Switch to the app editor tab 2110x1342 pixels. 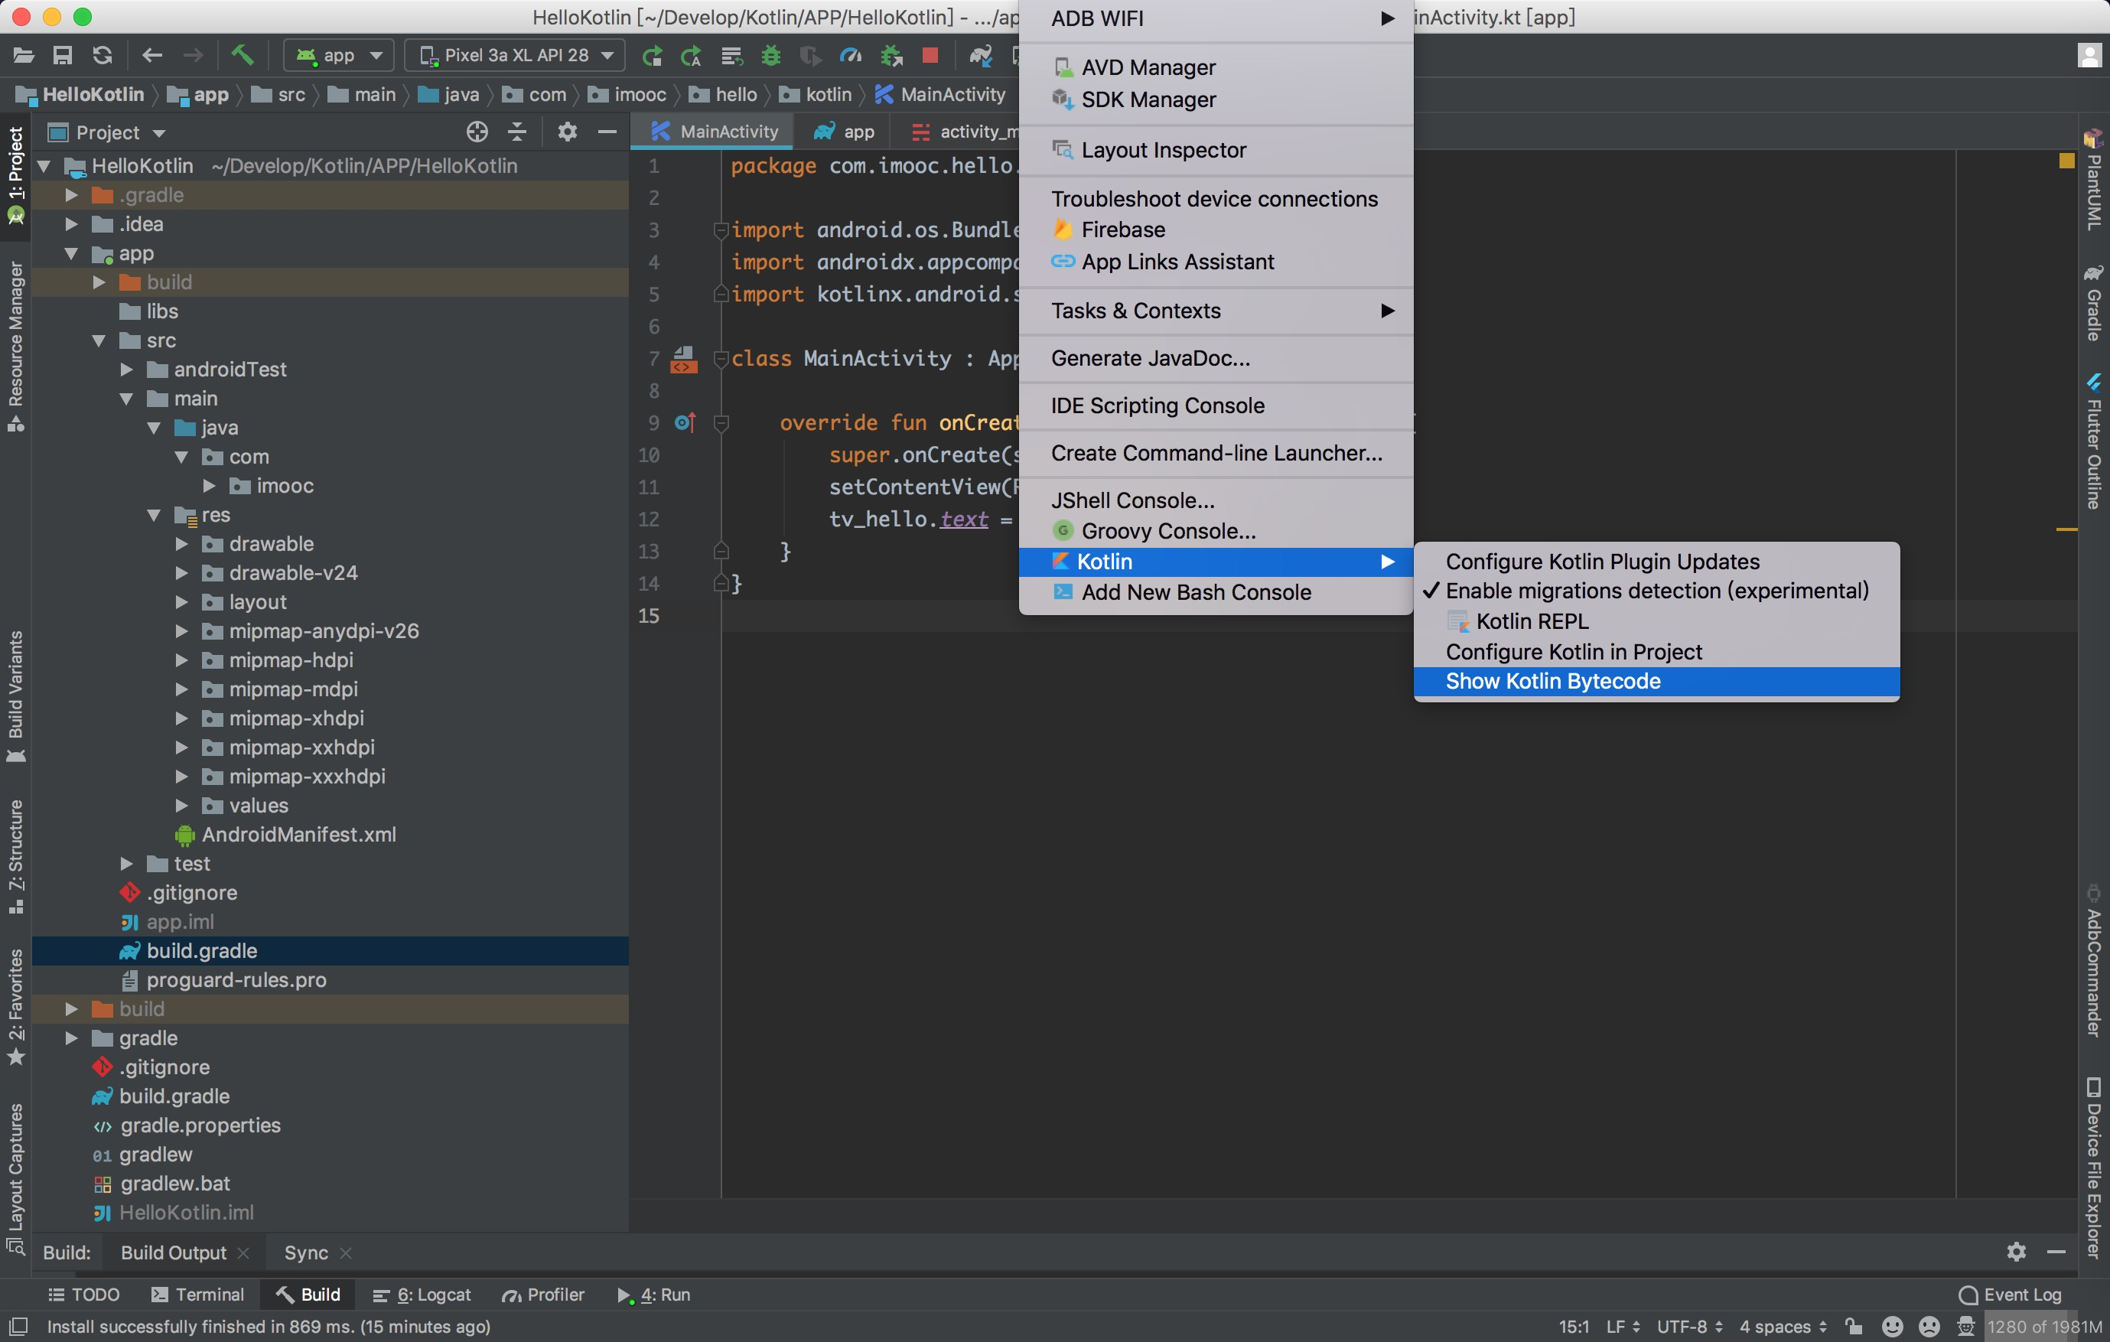click(843, 132)
